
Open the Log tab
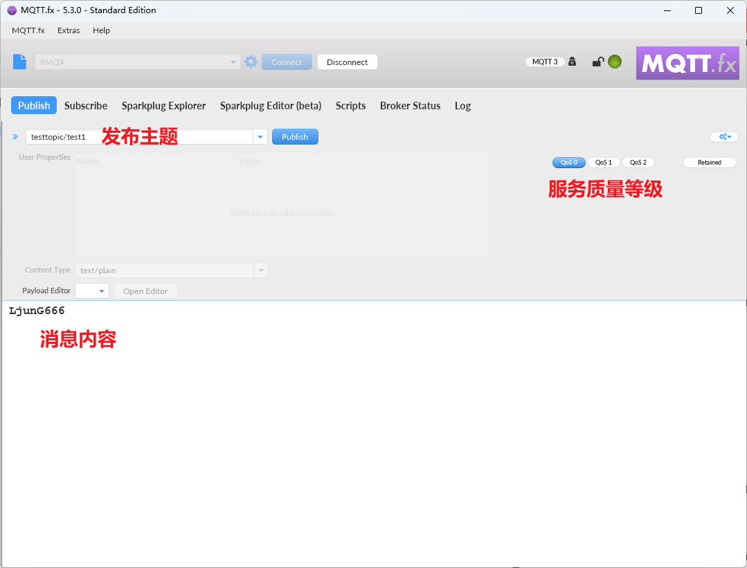(462, 106)
